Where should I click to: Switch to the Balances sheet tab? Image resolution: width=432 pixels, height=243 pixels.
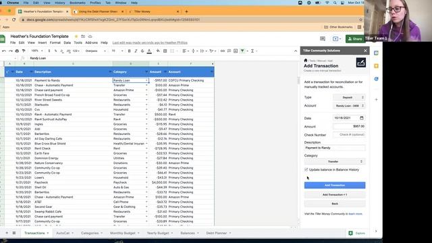(188, 233)
